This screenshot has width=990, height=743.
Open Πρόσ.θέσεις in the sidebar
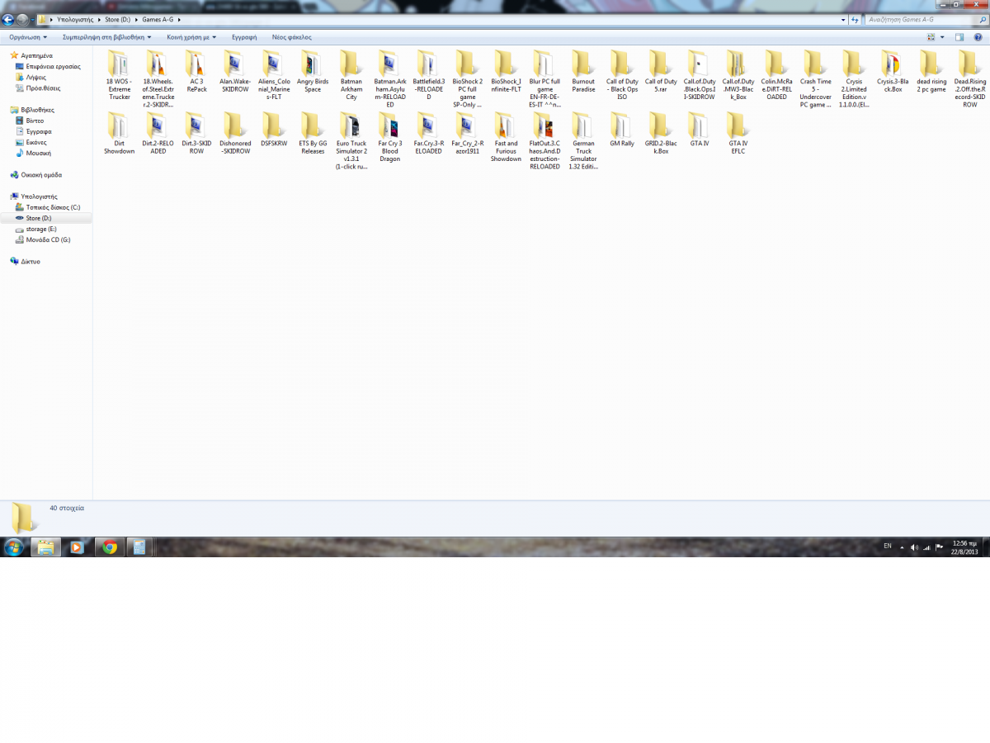43,88
